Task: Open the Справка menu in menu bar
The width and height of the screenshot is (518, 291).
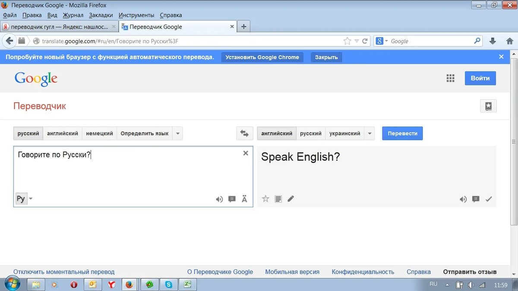Action: point(171,15)
